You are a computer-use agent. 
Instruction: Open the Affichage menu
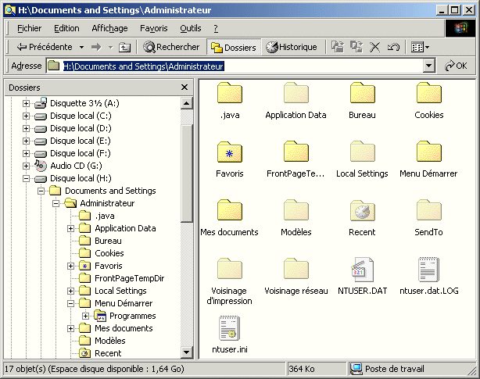pyautogui.click(x=109, y=28)
